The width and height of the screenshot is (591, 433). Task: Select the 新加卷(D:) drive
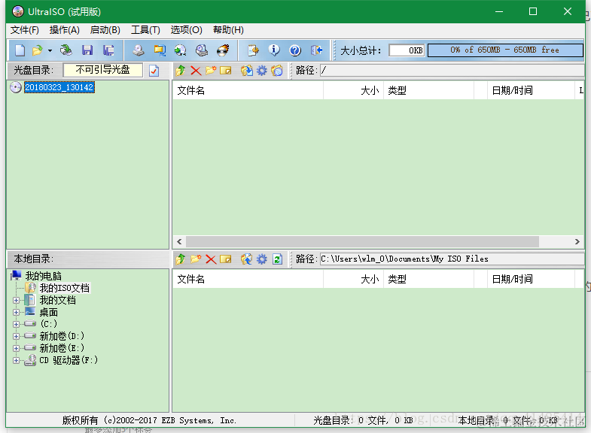click(62, 336)
